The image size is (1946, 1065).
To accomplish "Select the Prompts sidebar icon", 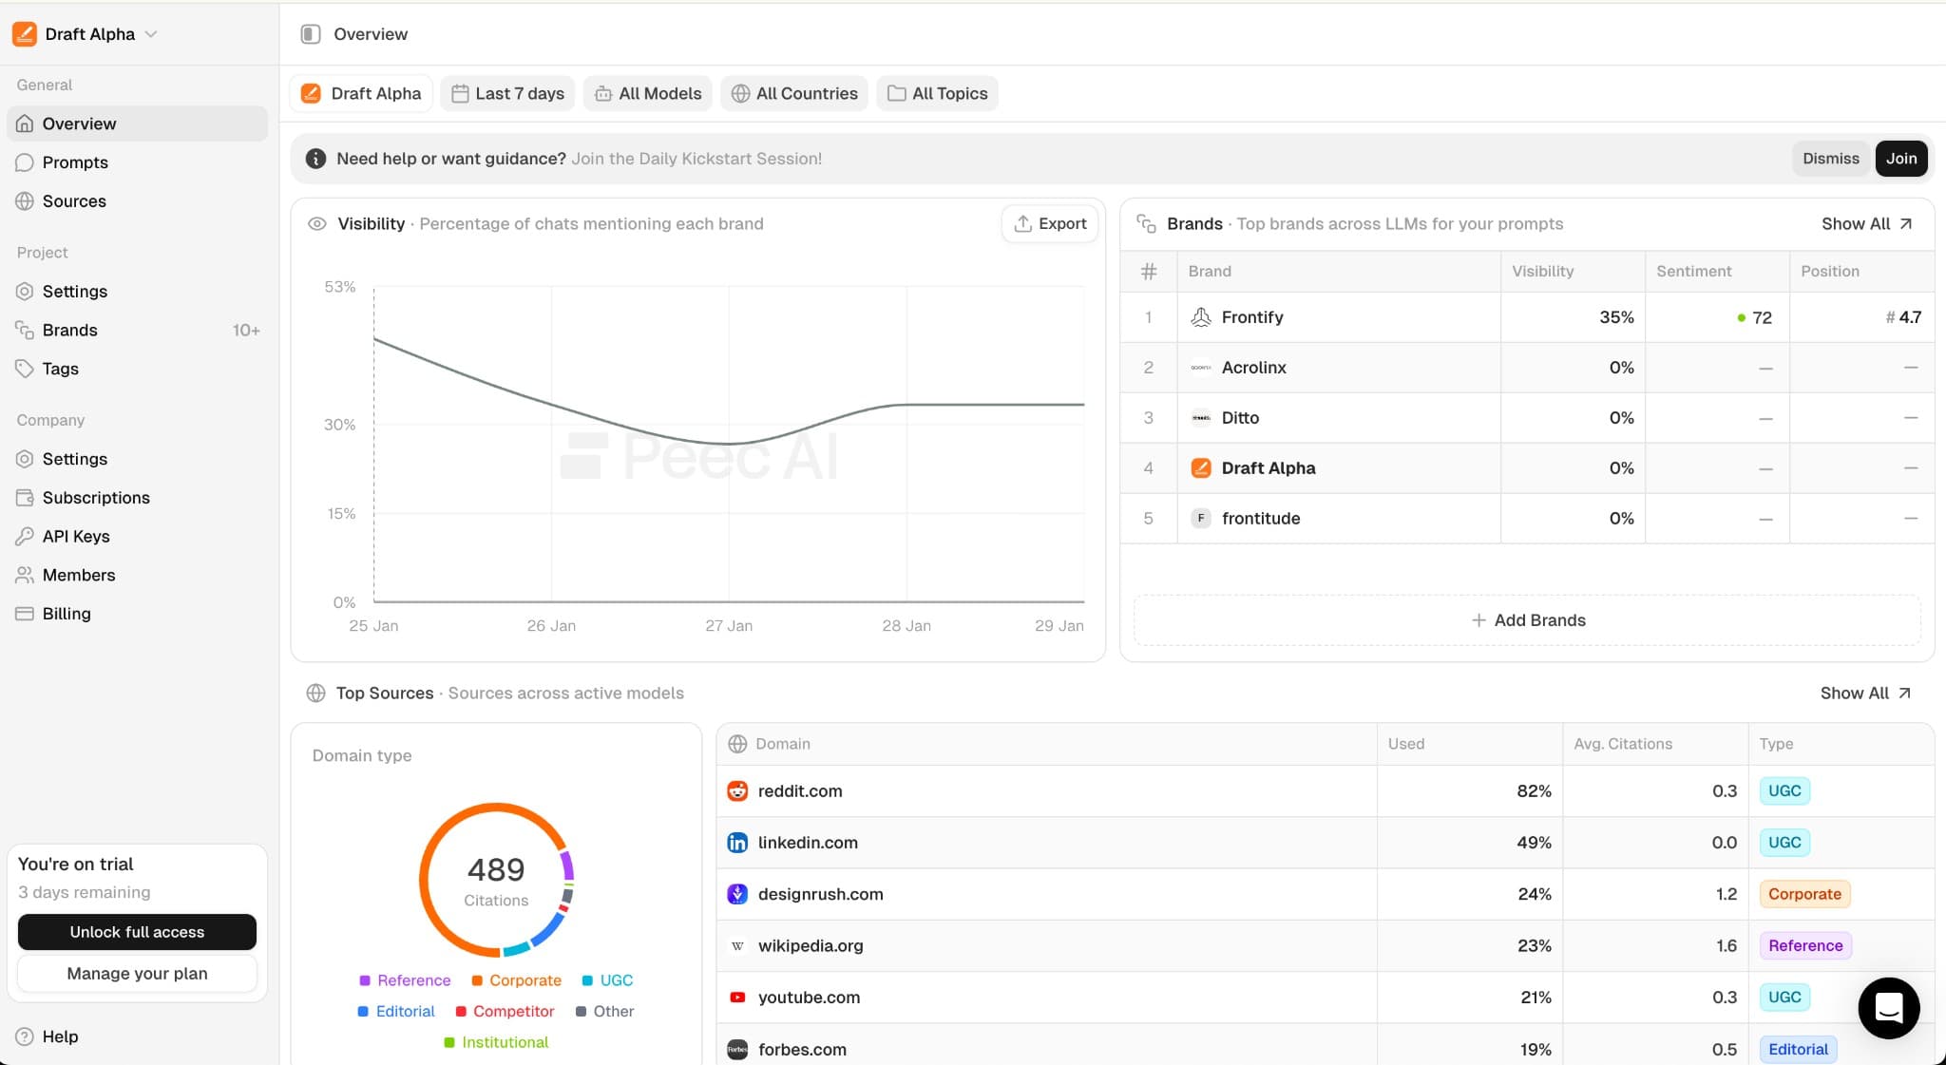I will (x=26, y=162).
